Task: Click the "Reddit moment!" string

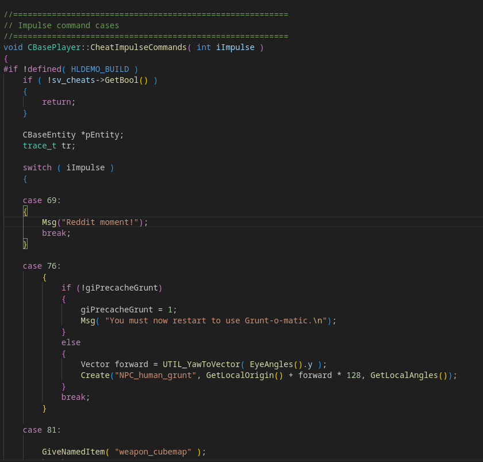Action: (103, 222)
